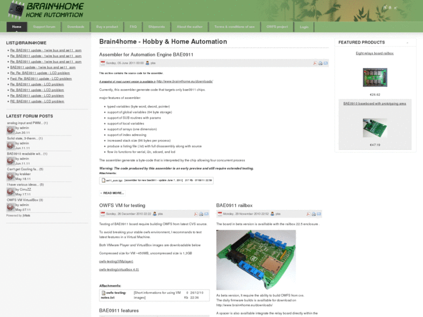The width and height of the screenshot is (423, 317).
Task: Increase font size with largest A icon
Action: tap(385, 8)
